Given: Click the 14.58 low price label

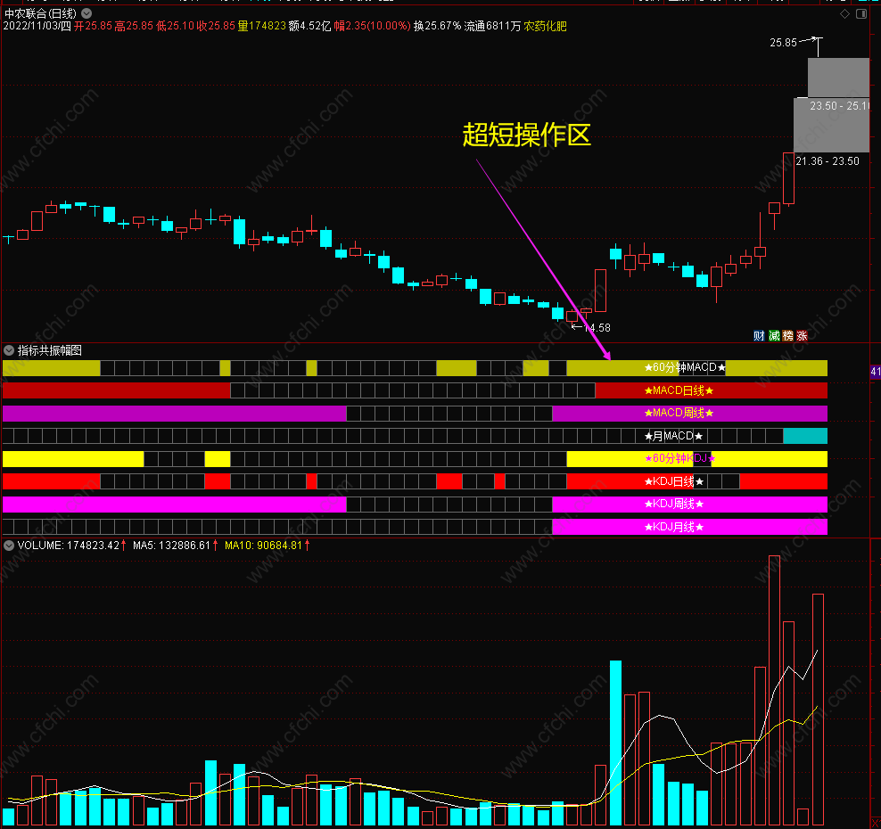Looking at the screenshot, I should click(597, 327).
